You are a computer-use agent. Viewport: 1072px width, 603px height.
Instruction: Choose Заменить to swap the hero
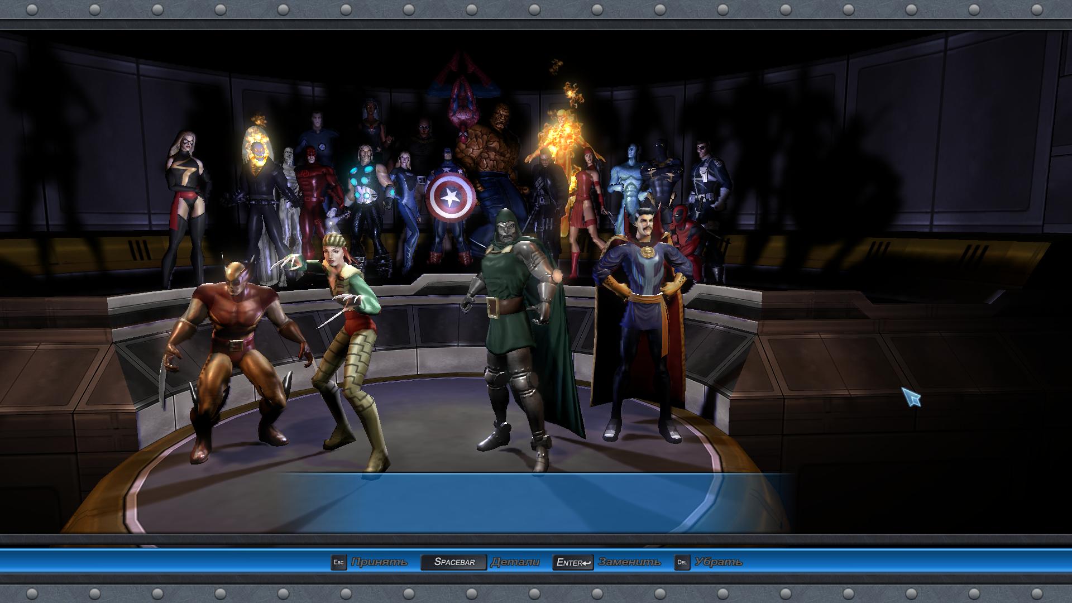coord(629,562)
